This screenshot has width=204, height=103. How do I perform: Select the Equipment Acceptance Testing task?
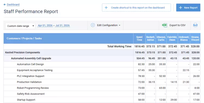pyautogui.click(x=35, y=70)
